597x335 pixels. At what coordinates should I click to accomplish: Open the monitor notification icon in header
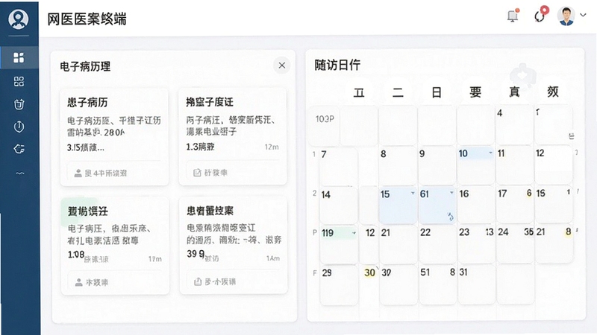[x=513, y=16]
